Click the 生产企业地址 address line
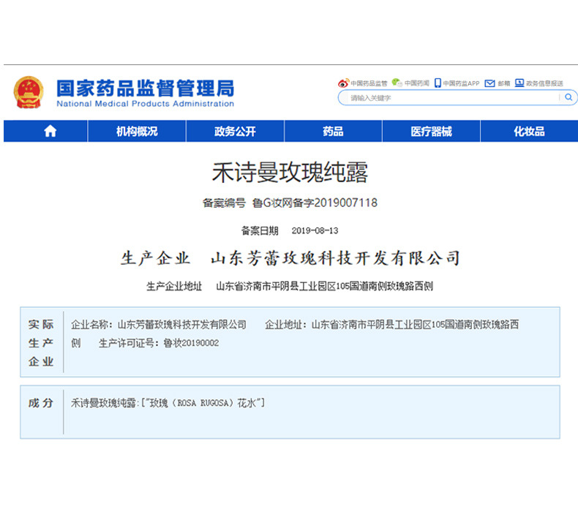This screenshot has height=523, width=578. tap(290, 286)
